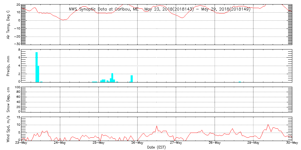The height and width of the screenshot is (150, 301).
Task: Select the "Wind Spd, m/s" axis label
Action: (8, 129)
